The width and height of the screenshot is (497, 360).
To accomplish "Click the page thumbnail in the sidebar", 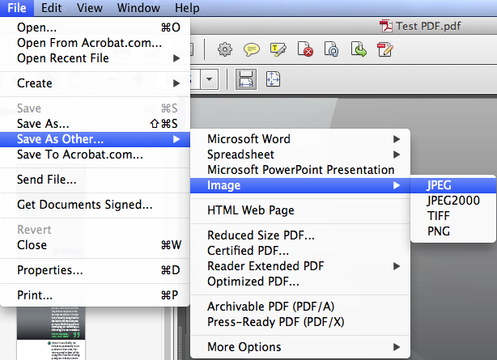I will pyautogui.click(x=51, y=332).
